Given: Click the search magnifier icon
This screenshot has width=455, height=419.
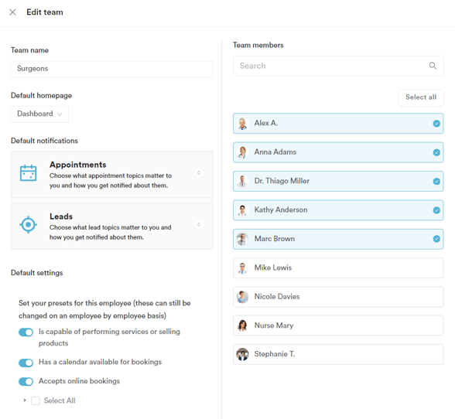Looking at the screenshot, I should click(433, 66).
